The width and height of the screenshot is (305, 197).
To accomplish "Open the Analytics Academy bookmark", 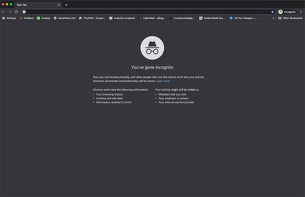I will click(122, 18).
